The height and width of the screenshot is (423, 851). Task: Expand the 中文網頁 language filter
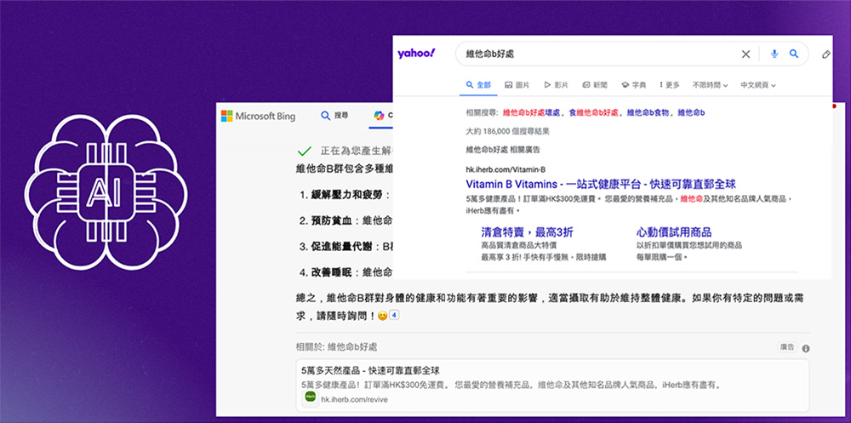pyautogui.click(x=758, y=85)
